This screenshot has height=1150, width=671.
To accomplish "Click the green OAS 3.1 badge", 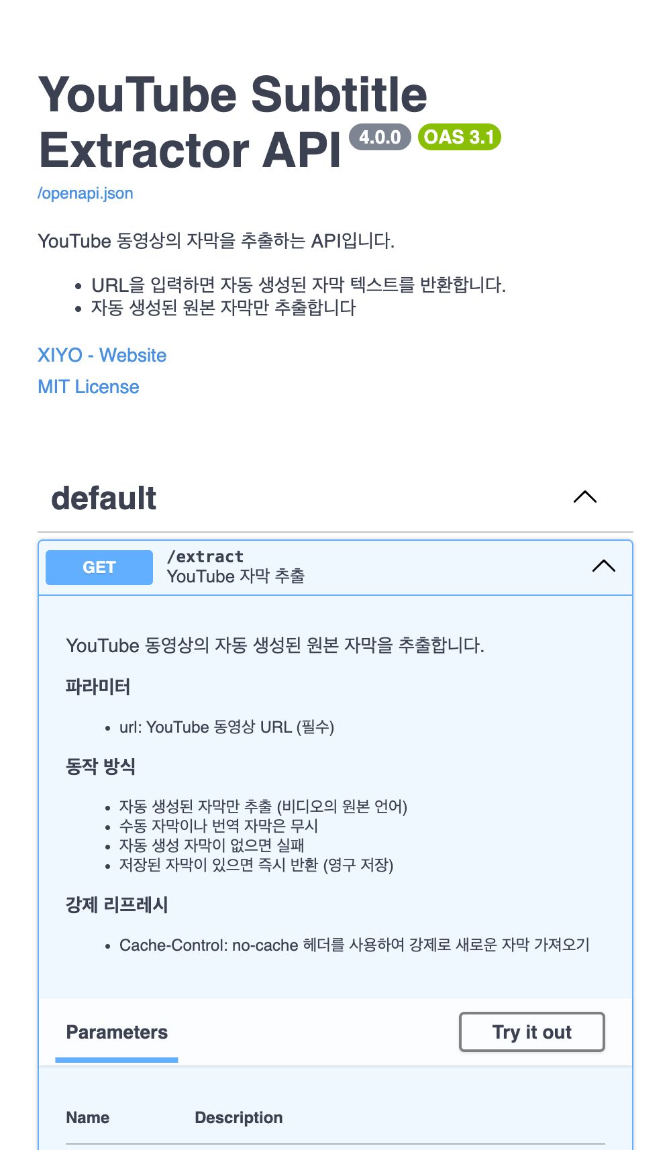I will click(460, 137).
